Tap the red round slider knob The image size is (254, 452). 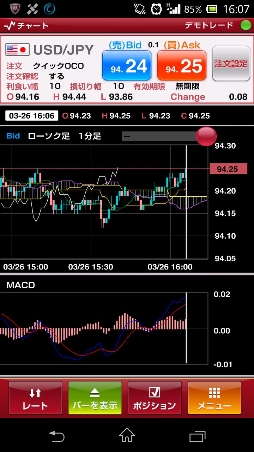[x=206, y=136]
